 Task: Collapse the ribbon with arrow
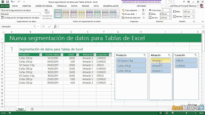point(203,21)
